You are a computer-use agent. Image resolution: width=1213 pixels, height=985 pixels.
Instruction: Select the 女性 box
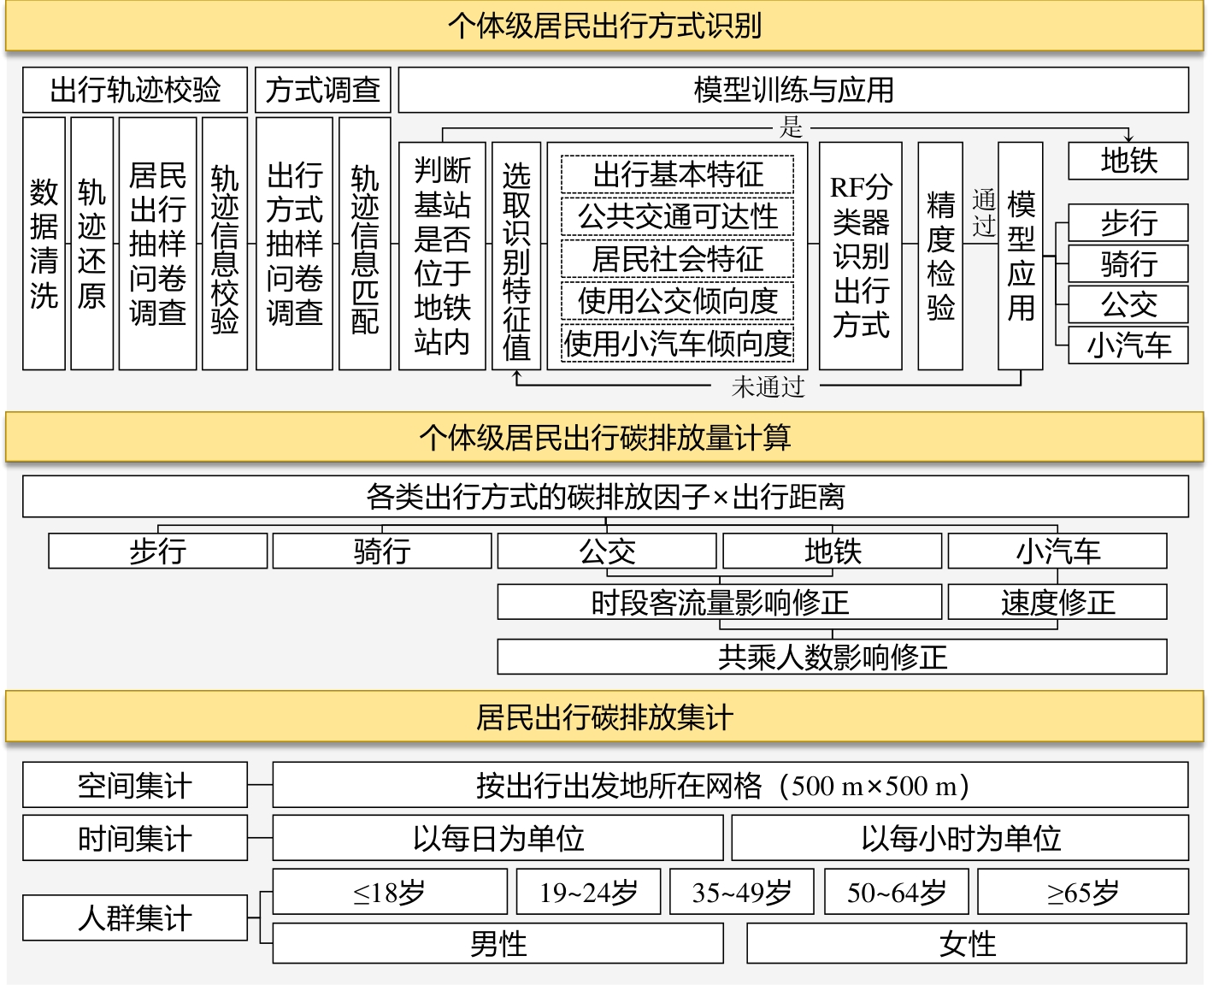(967, 943)
